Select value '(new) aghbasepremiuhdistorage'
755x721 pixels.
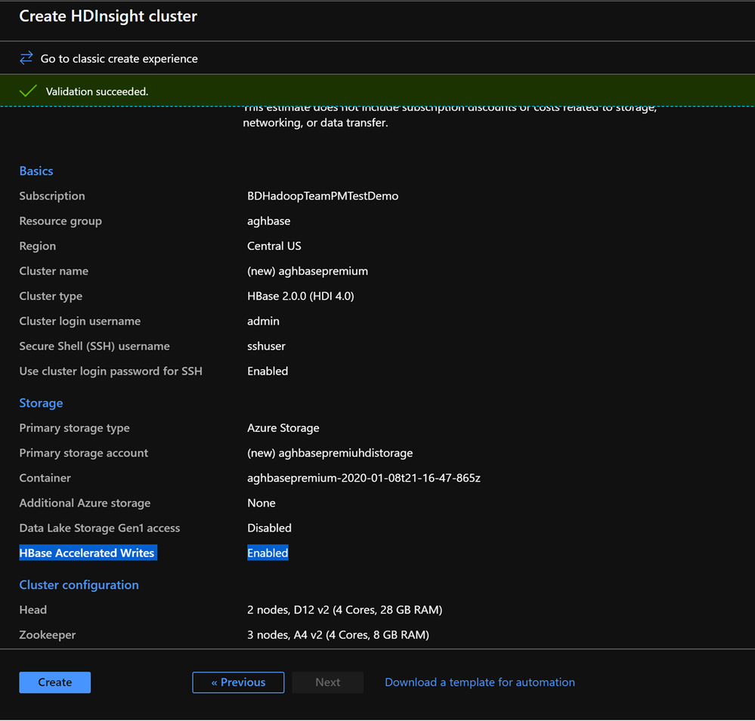[x=330, y=453]
